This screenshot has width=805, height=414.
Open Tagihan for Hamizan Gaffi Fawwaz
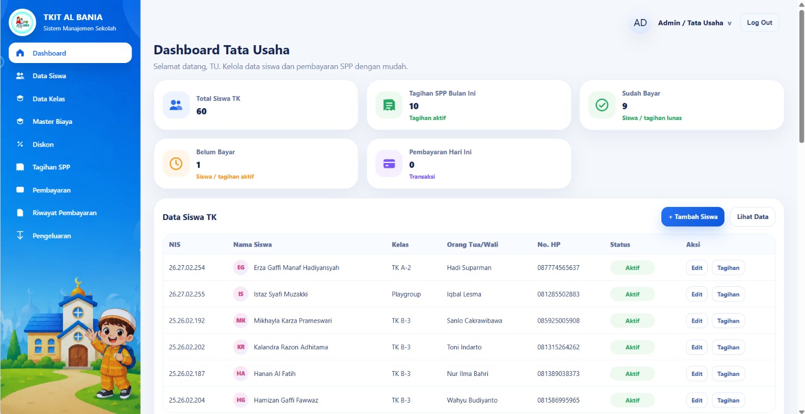coord(728,400)
